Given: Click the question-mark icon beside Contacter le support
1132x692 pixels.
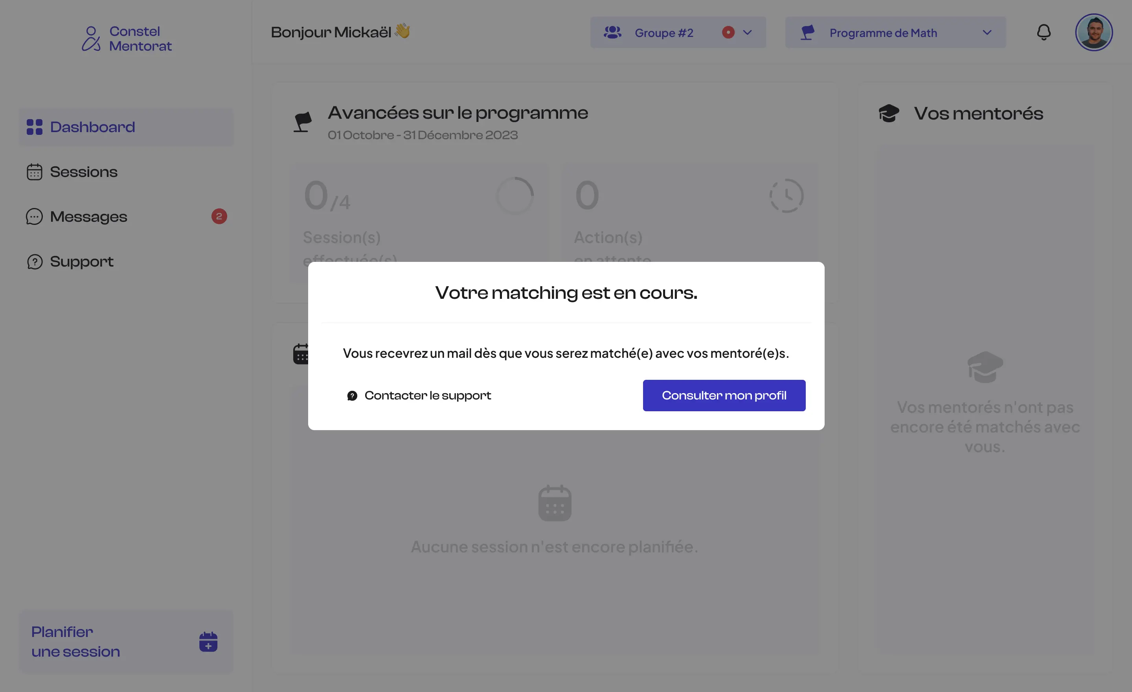Looking at the screenshot, I should click(352, 396).
